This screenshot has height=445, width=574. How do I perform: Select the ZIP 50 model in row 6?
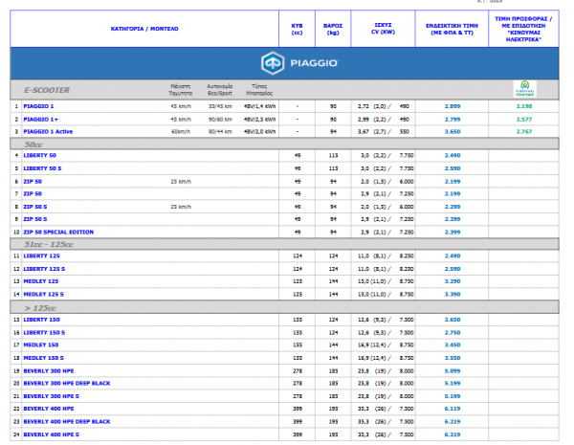pos(33,182)
